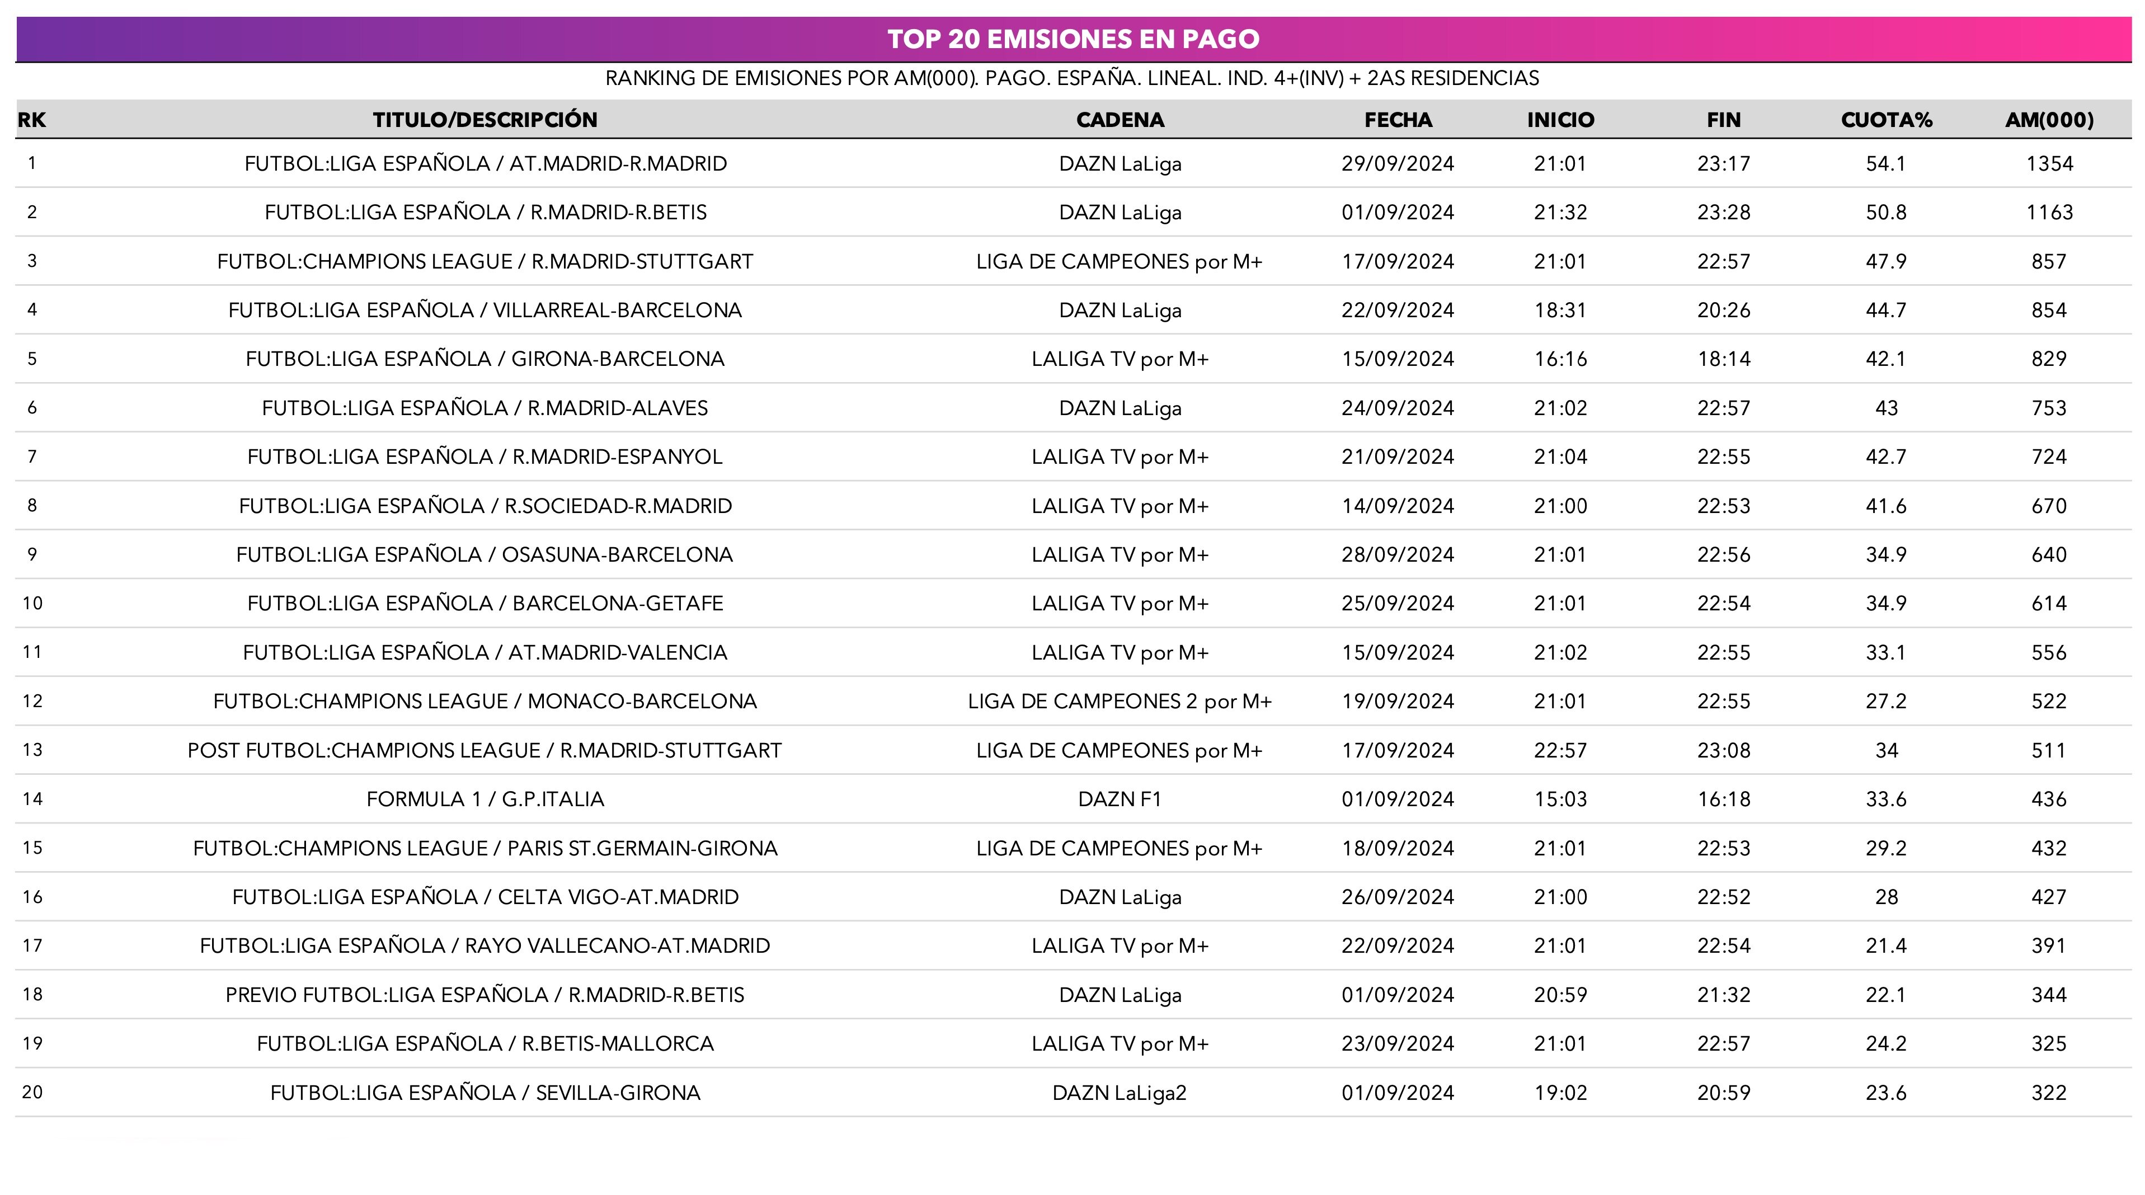Viewport: 2145px width, 1195px height.
Task: Click the CADENA column header
Action: tap(1119, 120)
